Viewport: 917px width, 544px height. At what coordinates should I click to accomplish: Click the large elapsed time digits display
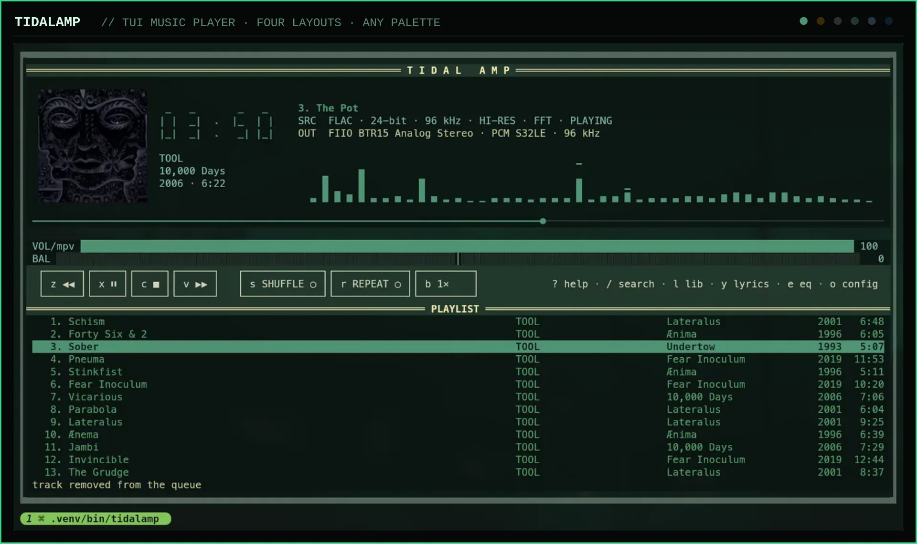[216, 125]
